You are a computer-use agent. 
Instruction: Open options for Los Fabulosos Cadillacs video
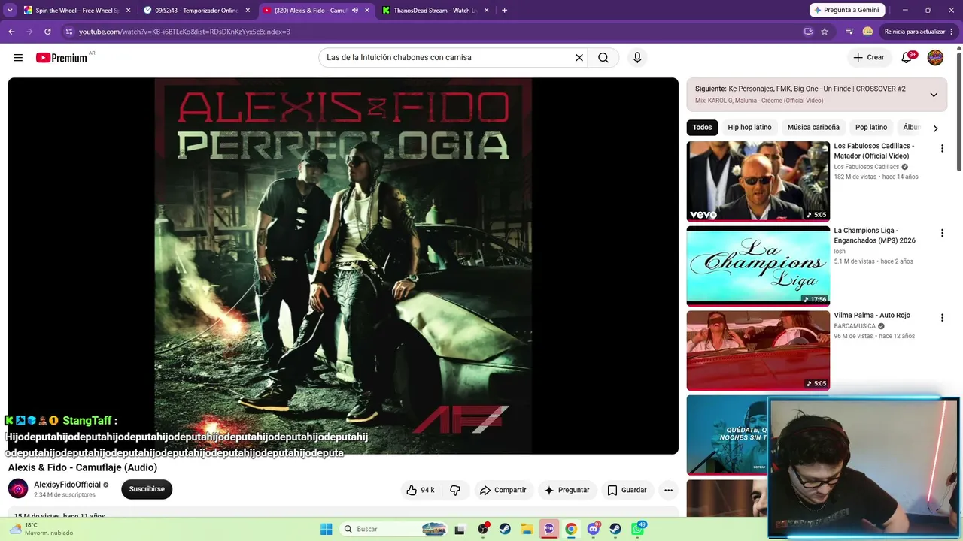(942, 149)
